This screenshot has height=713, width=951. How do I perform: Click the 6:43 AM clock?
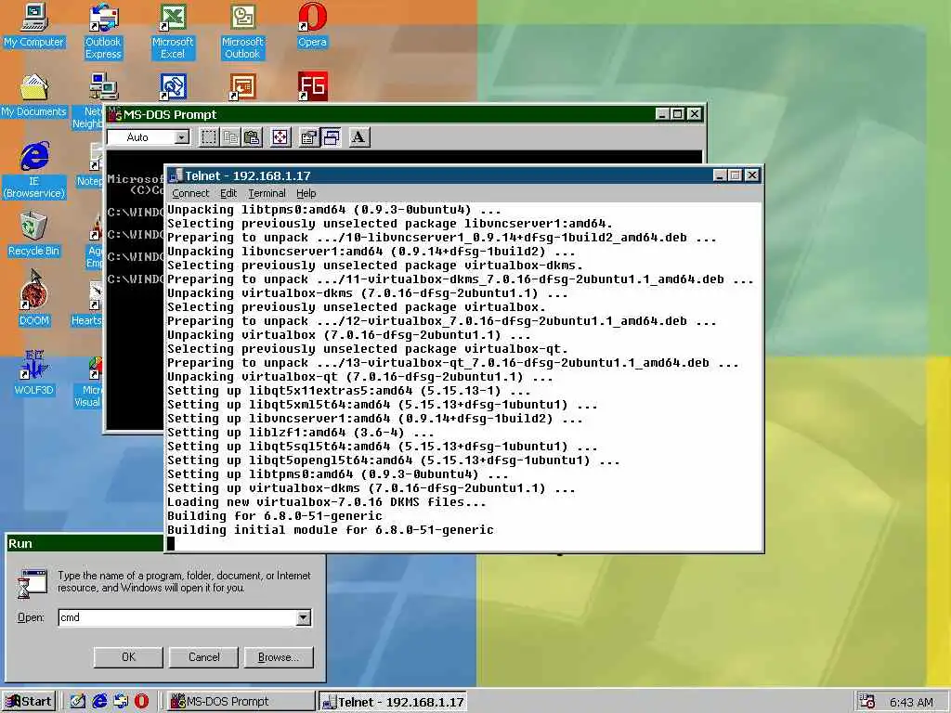[x=911, y=702]
